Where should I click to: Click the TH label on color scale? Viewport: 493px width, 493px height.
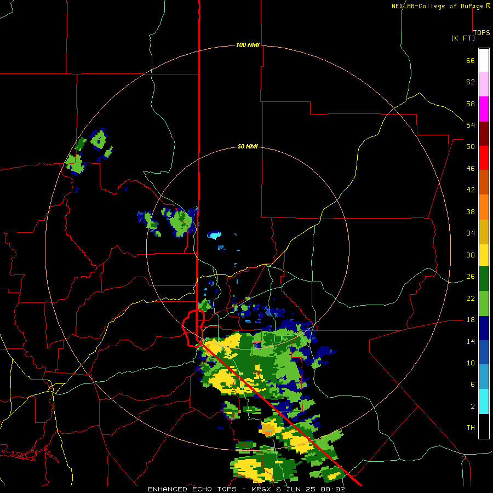click(x=471, y=428)
